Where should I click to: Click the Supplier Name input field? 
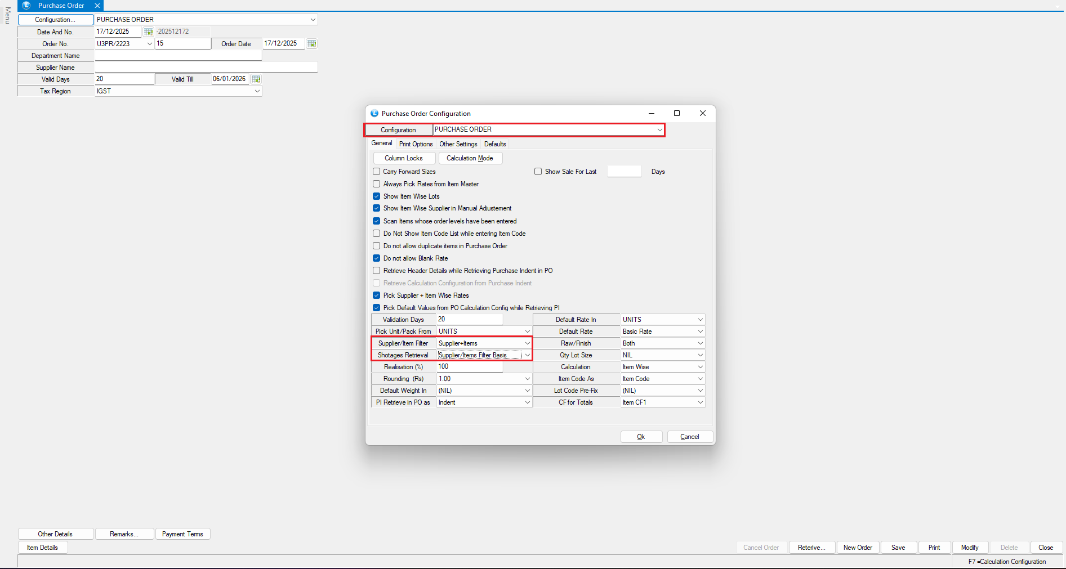coord(206,68)
